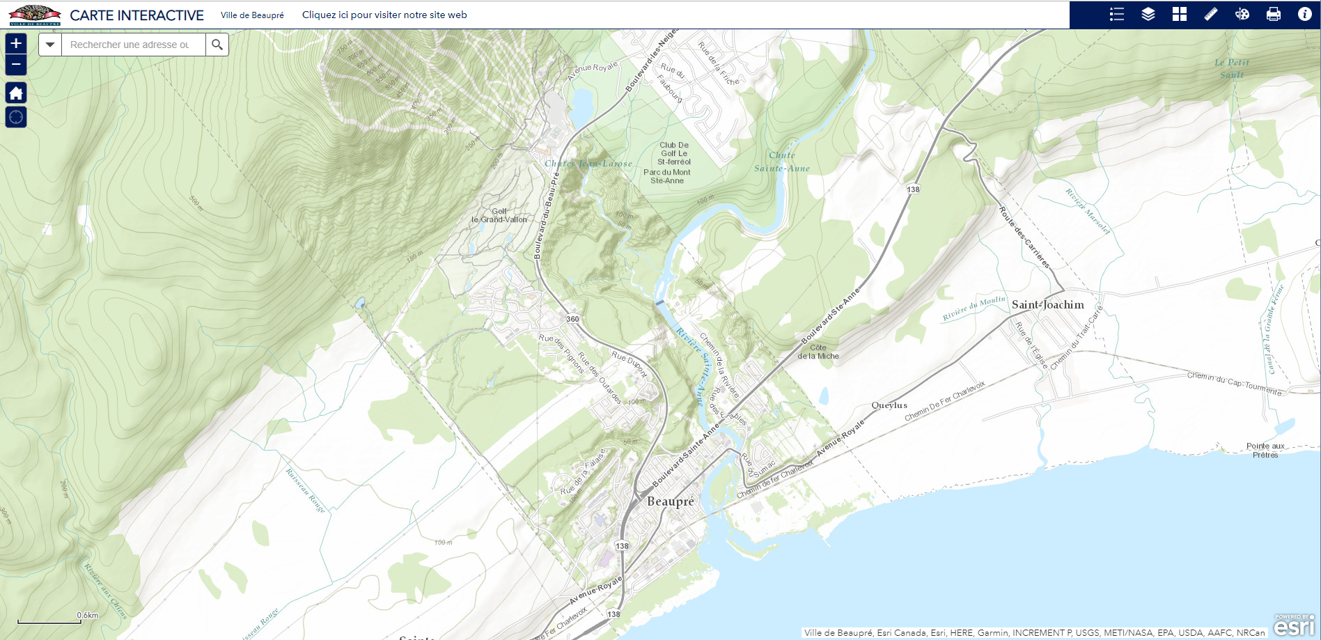Click the Ville de Beaupré logo
The height and width of the screenshot is (640, 1321).
[35, 15]
